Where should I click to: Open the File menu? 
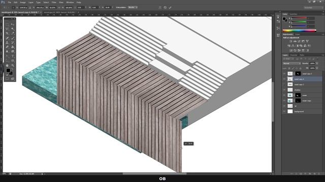pos(9,2)
